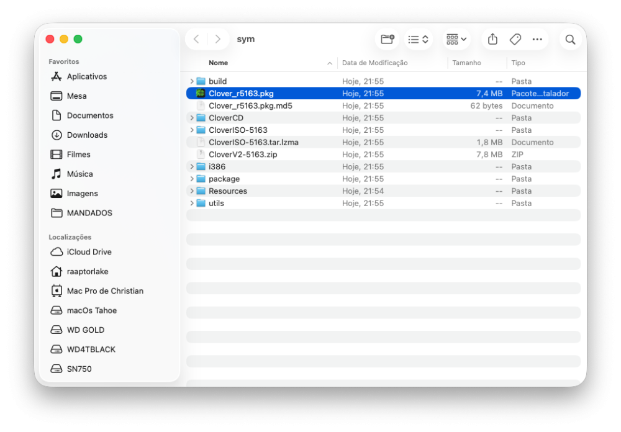Expand the i386 folder disclosure arrow

click(192, 166)
